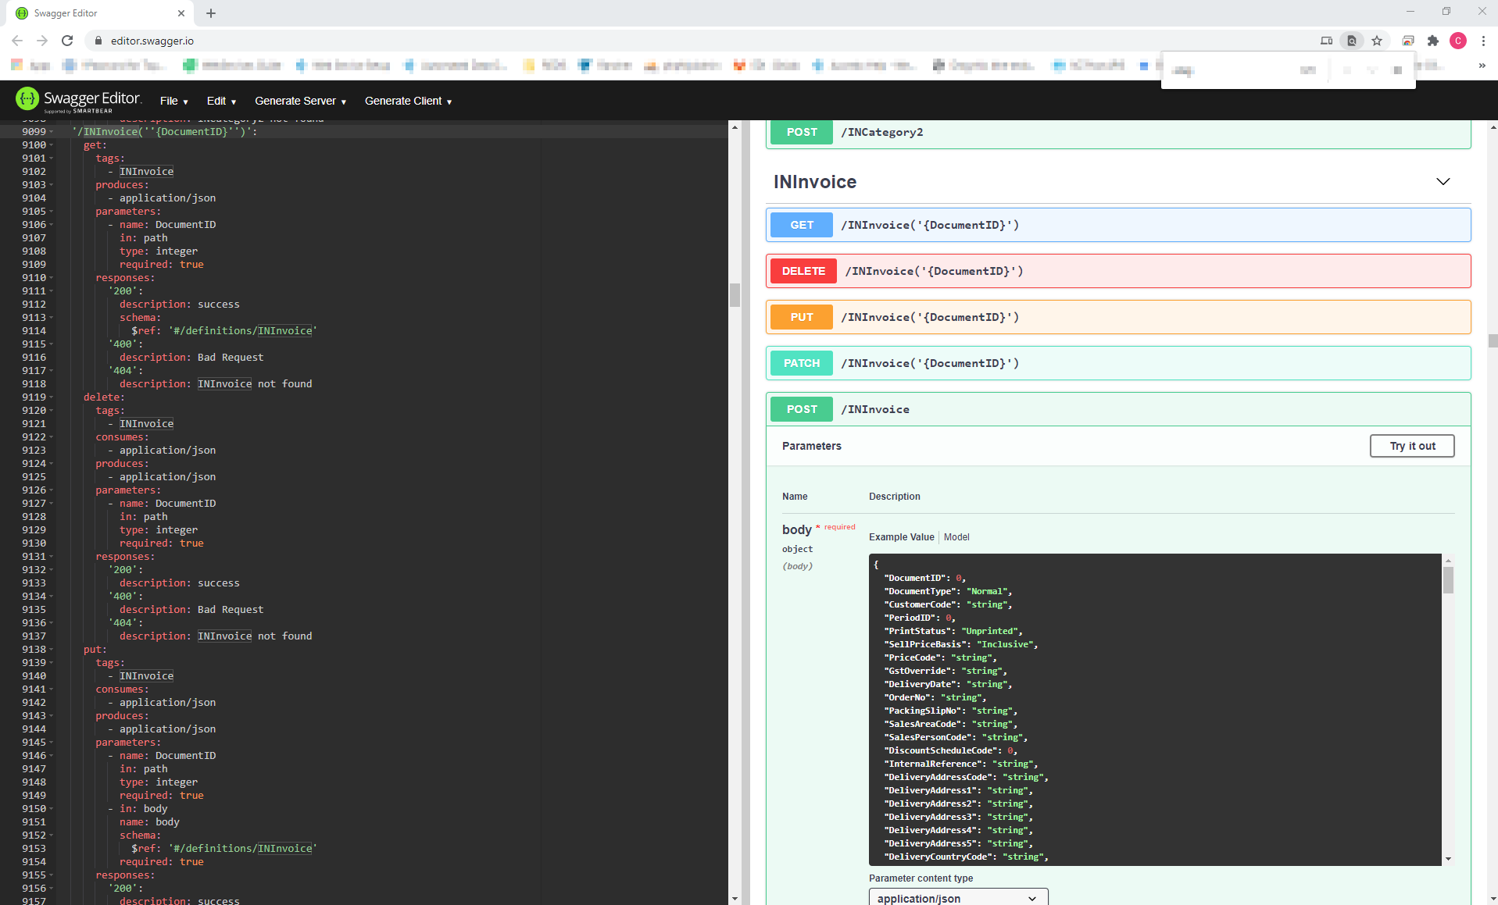Viewport: 1498px width, 905px height.
Task: Click "description: Bad Request" on line 9116
Action: (191, 358)
